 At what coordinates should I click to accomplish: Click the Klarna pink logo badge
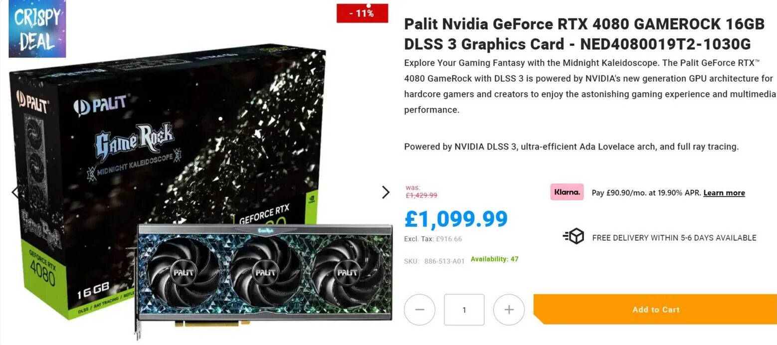point(567,192)
